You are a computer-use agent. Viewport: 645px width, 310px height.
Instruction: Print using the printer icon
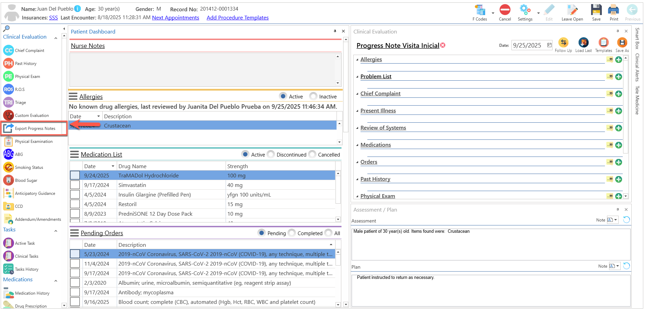point(614,10)
